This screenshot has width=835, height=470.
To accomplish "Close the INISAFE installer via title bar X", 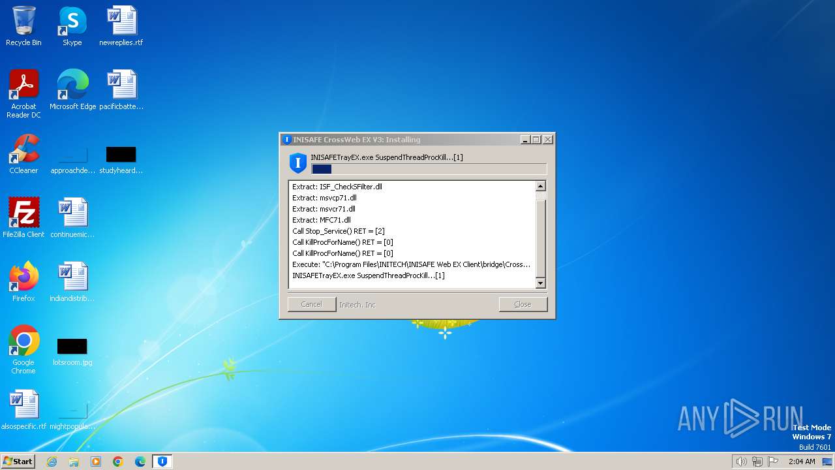I will click(548, 140).
